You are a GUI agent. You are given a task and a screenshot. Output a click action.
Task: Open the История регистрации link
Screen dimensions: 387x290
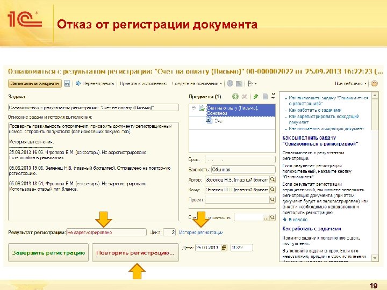[x=201, y=233]
